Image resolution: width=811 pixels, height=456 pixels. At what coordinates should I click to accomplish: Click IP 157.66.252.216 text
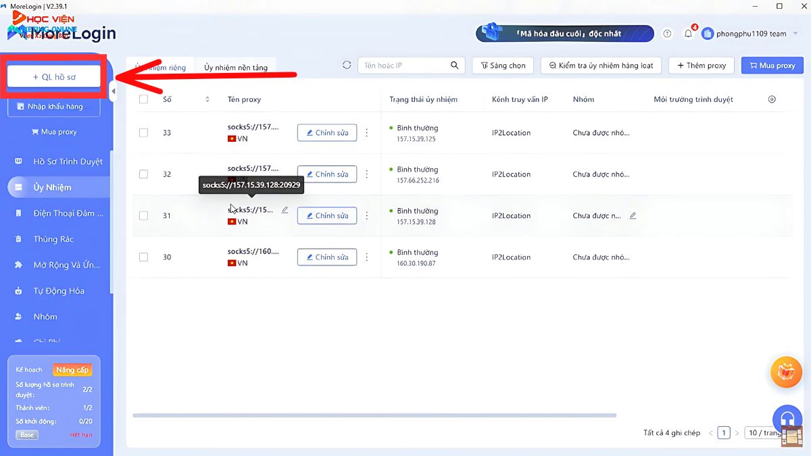tap(418, 180)
